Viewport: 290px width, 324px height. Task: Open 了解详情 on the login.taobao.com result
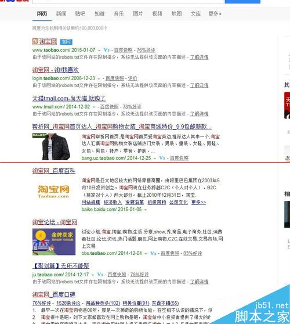199,85
